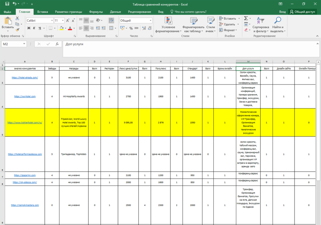Expand the number format dropdown 'Общий'
Screen dimensions: 321x225
[x=150, y=20]
